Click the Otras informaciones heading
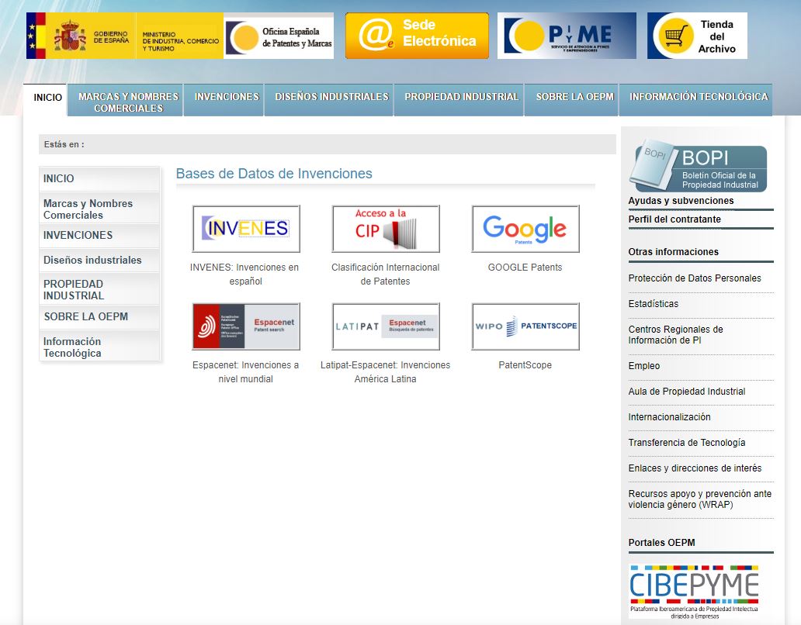The width and height of the screenshot is (801, 625). point(673,252)
